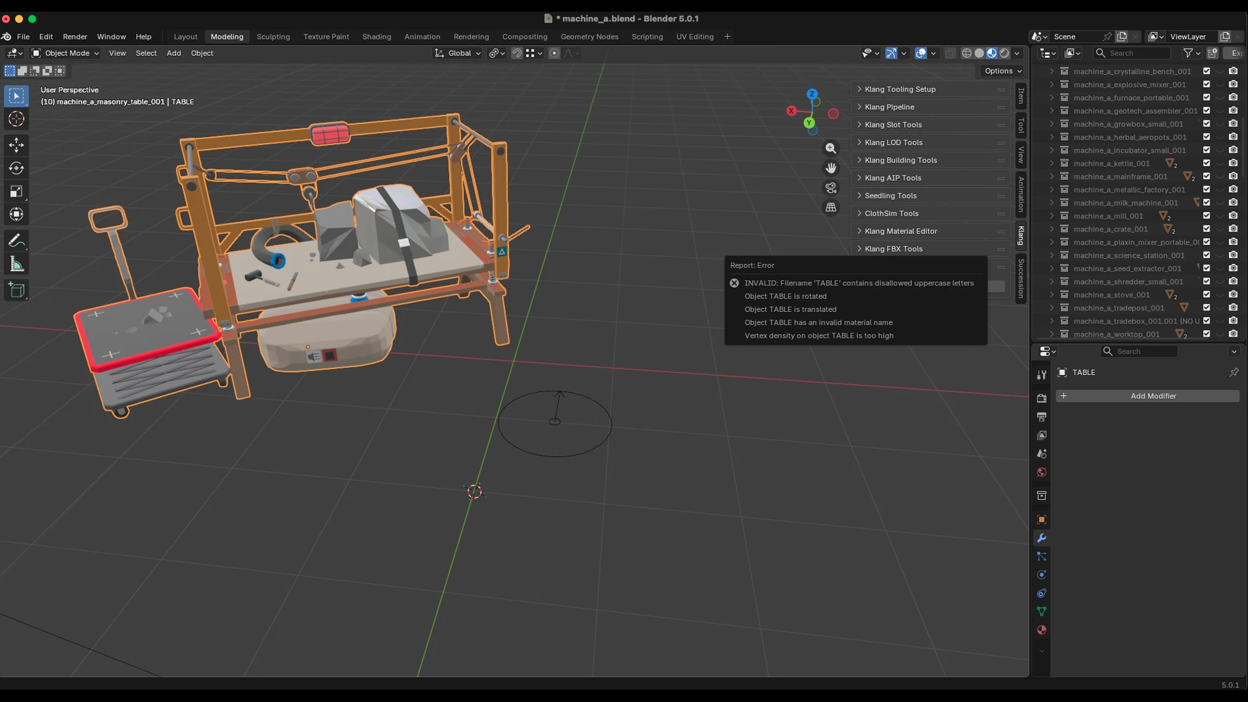Click the pan view hand icon

(831, 168)
